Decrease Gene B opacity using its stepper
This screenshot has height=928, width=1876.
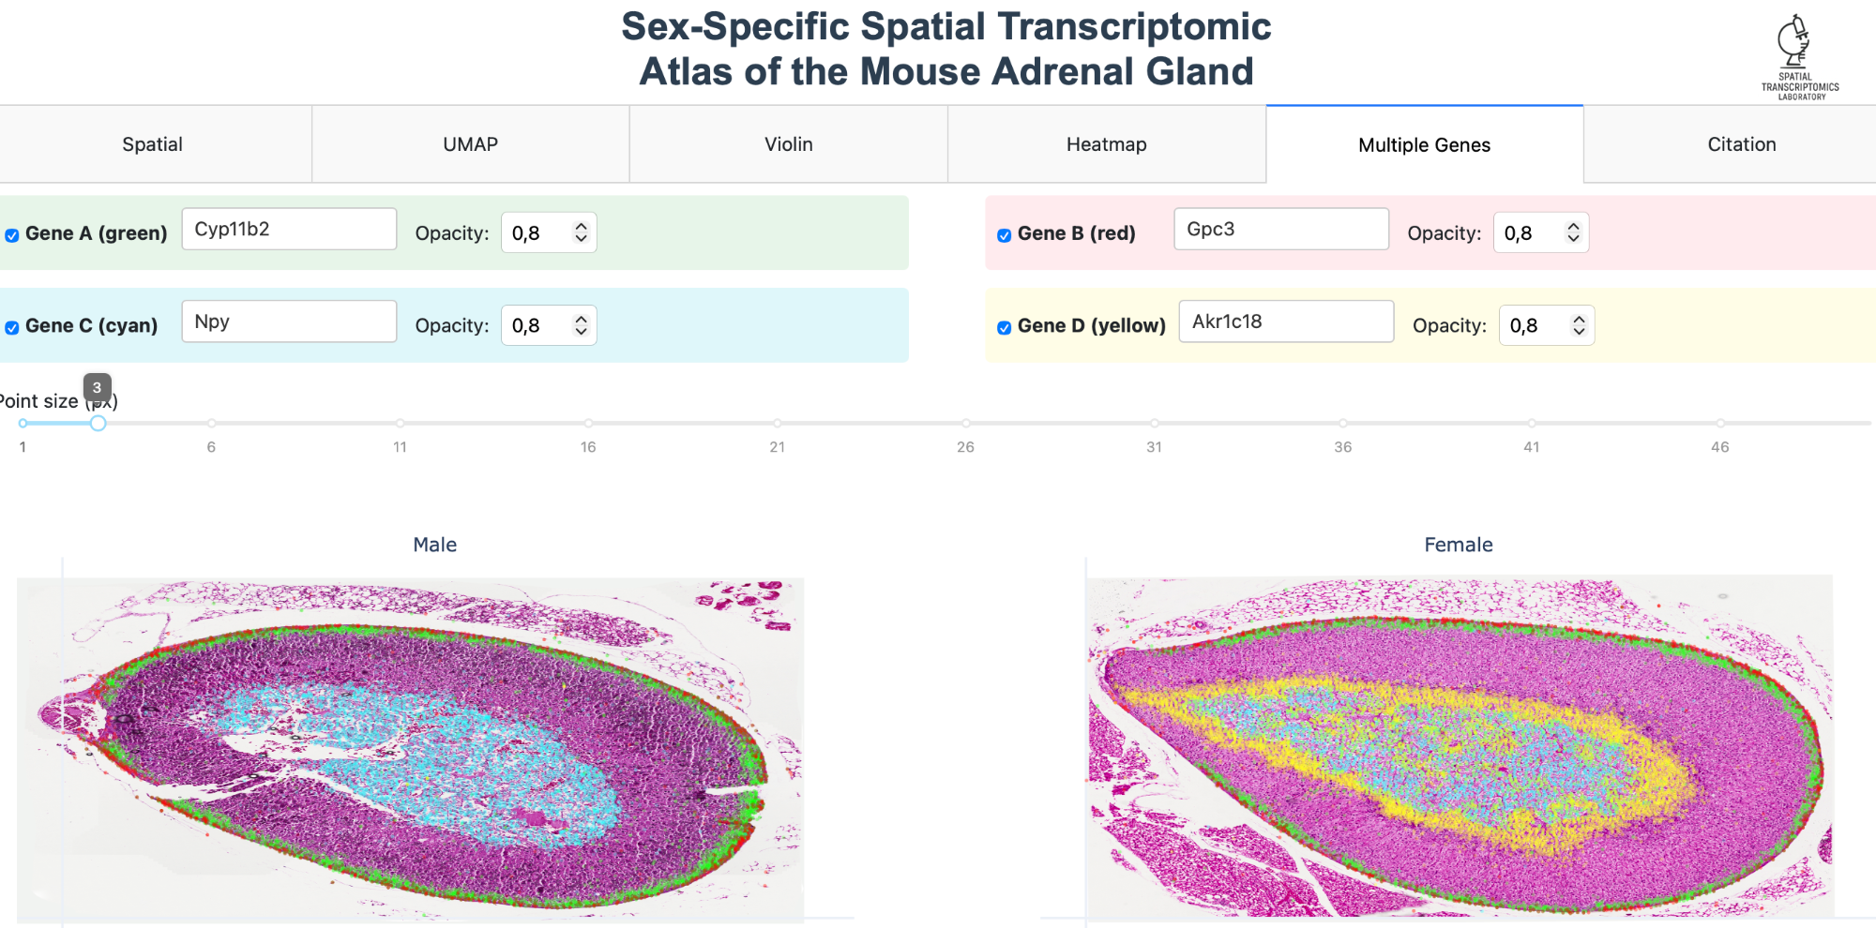(1572, 238)
